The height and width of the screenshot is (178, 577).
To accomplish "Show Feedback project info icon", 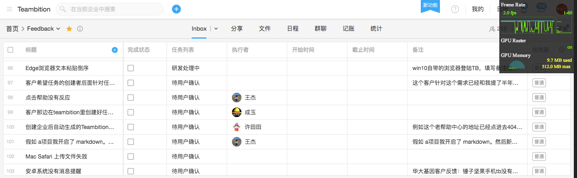I will pos(80,29).
